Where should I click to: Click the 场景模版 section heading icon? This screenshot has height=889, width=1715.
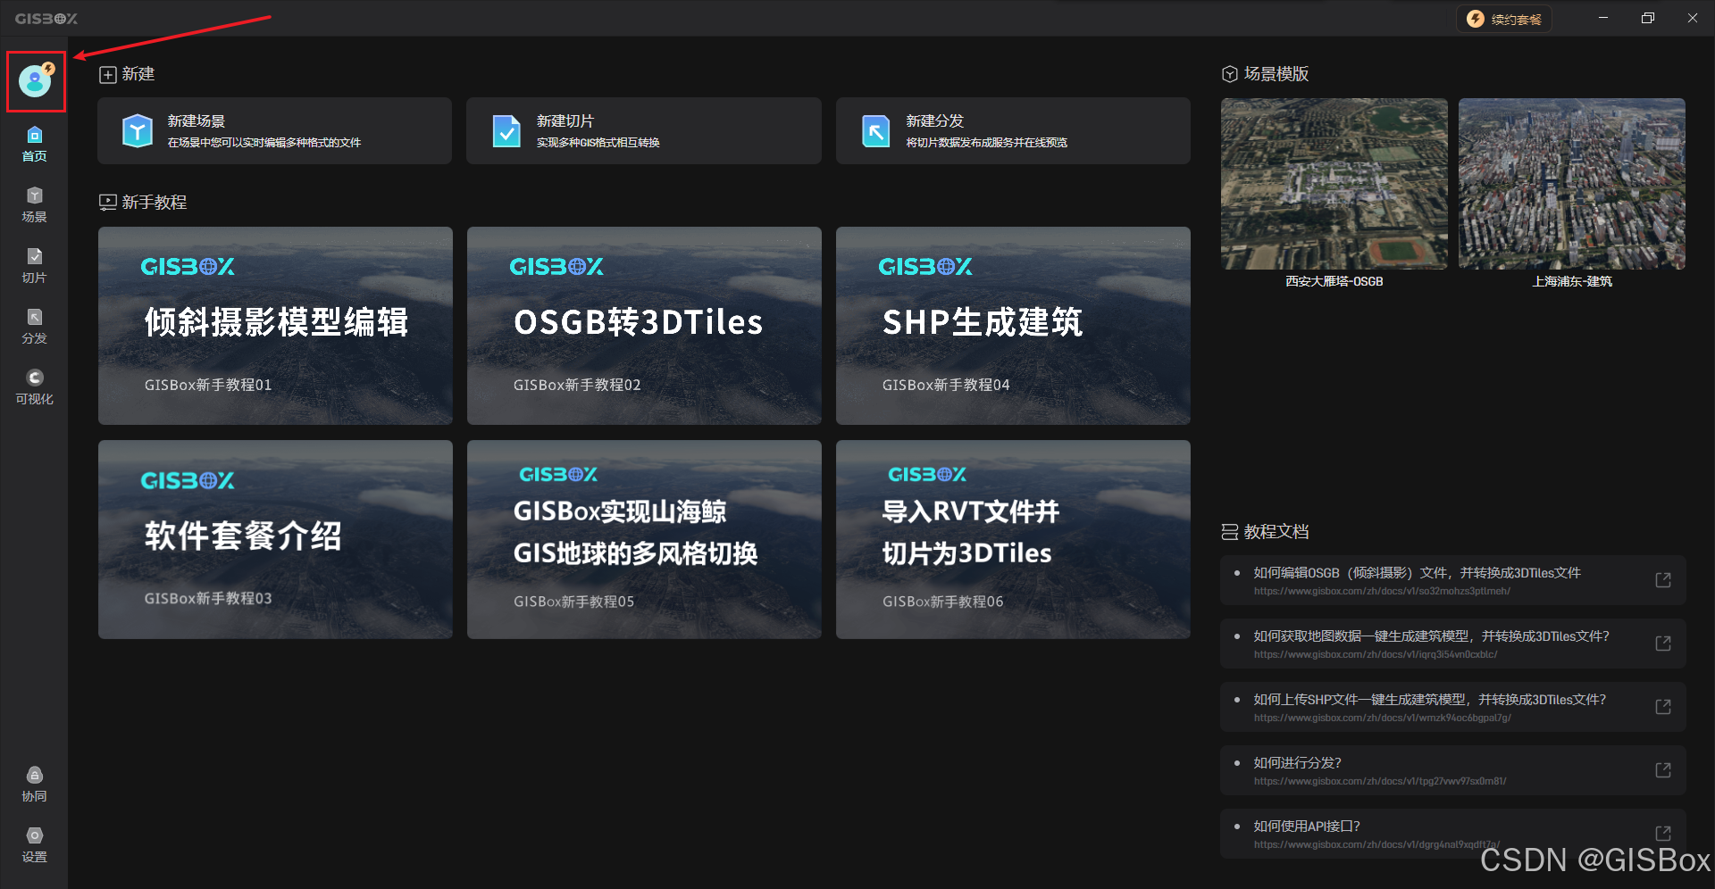1230,74
